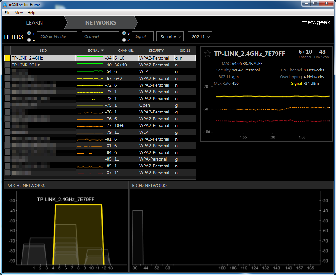336x275 pixels.
Task: Select the WPA-Personal row on channel 11
Action: [100, 159]
